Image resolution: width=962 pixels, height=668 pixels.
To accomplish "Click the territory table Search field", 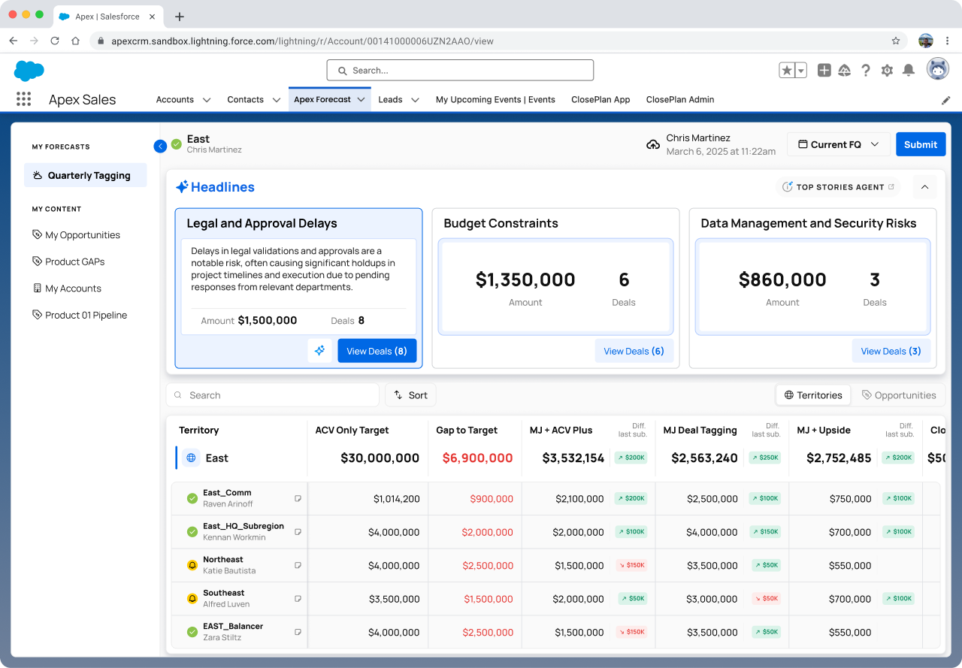I will tap(273, 395).
